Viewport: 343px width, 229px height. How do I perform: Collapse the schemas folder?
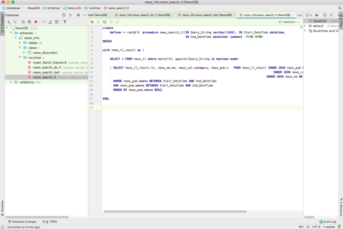tap(11, 33)
